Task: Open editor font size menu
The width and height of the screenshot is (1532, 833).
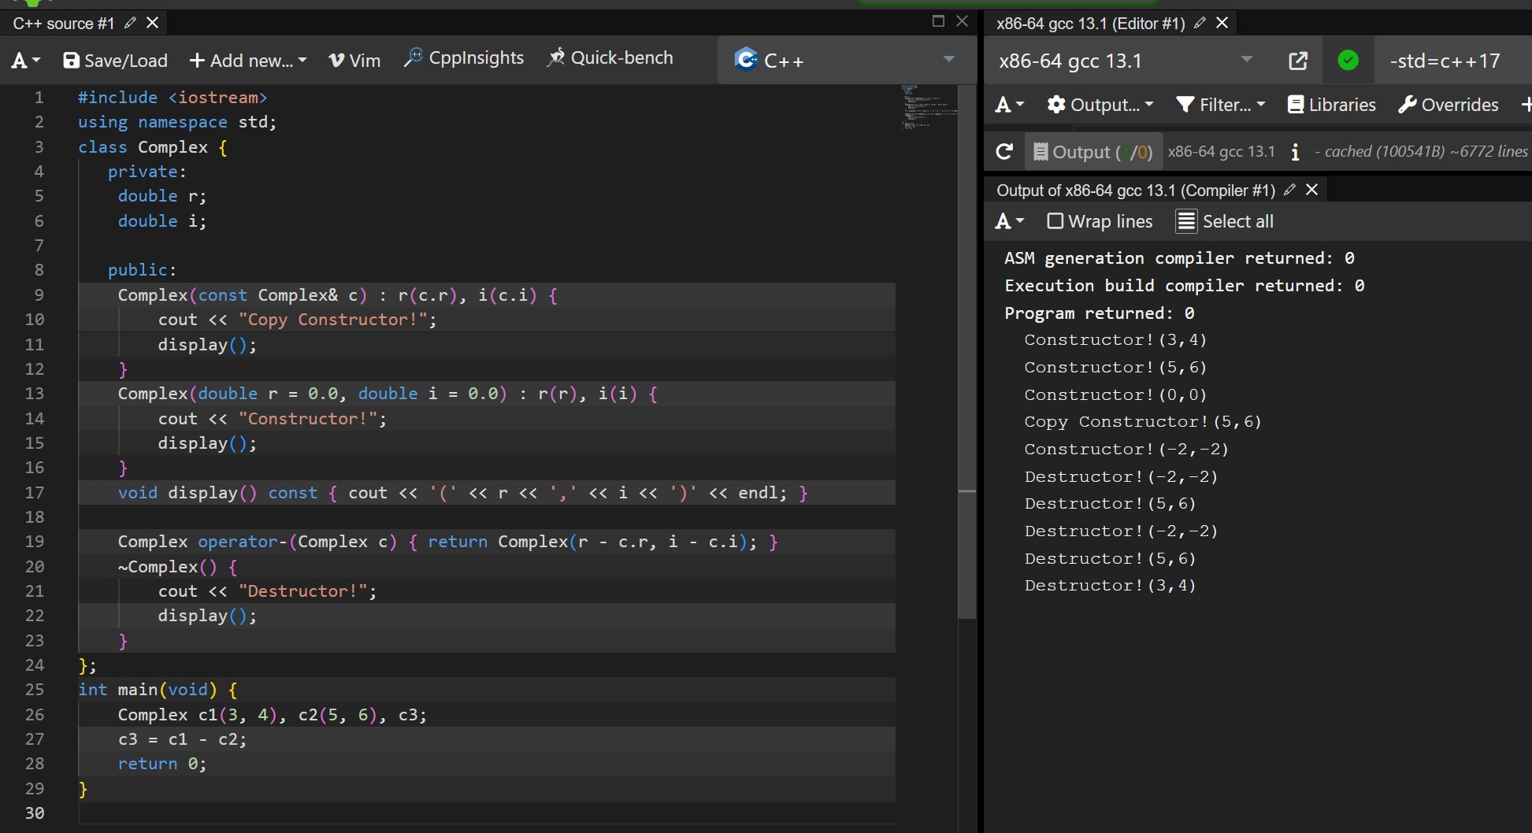Action: pos(25,61)
